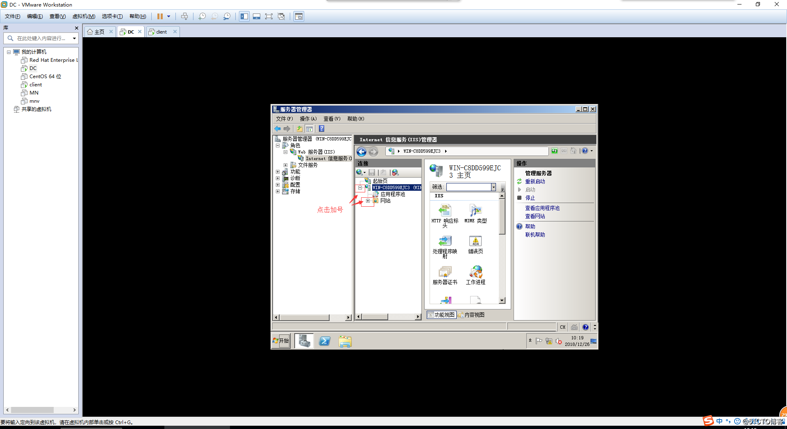Open the VMware library search dropdown arrow
This screenshot has height=429, width=787.
74,38
